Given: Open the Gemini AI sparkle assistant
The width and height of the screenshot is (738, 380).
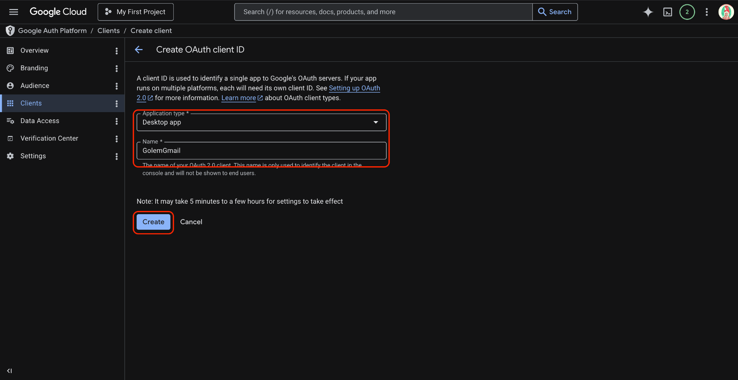Looking at the screenshot, I should coord(648,12).
